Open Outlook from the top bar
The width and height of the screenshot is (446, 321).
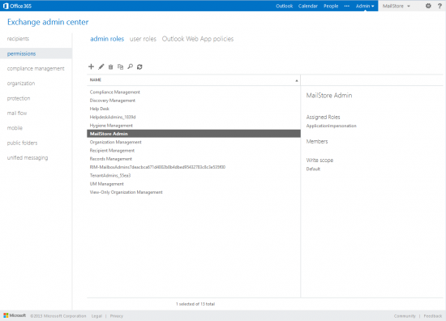(284, 6)
